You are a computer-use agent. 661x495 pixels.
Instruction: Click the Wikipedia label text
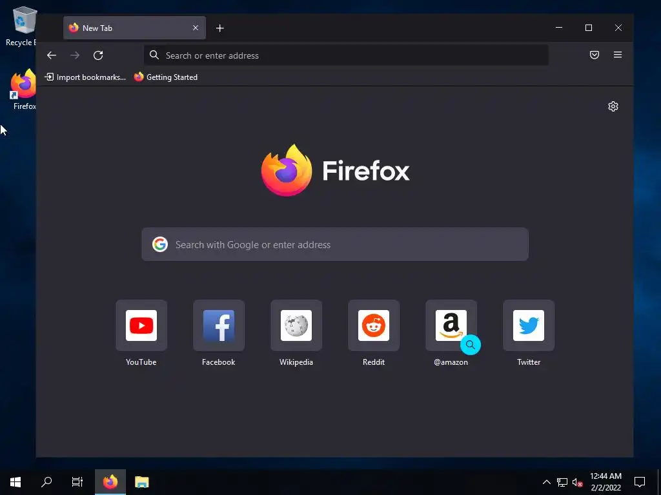point(296,362)
